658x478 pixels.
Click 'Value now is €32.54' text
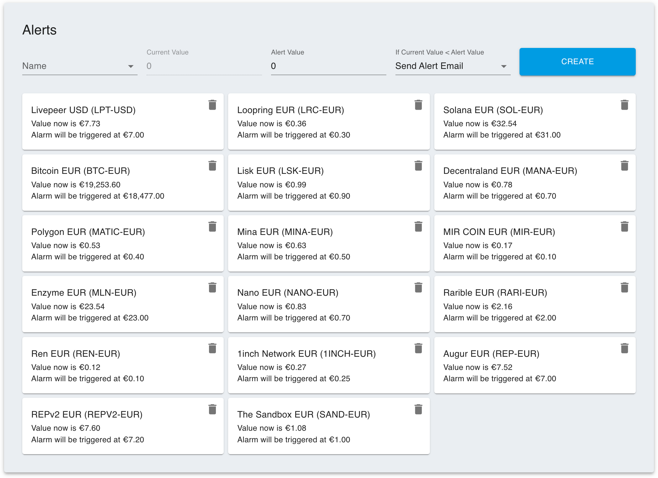(x=480, y=124)
